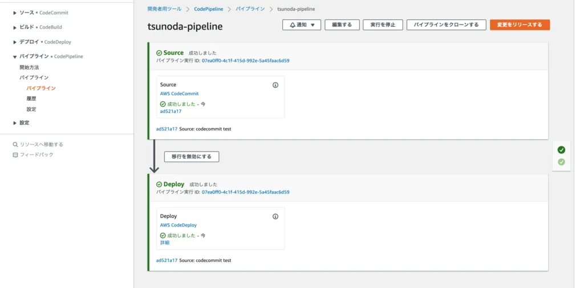
Task: Click the 編集する button
Action: (342, 25)
